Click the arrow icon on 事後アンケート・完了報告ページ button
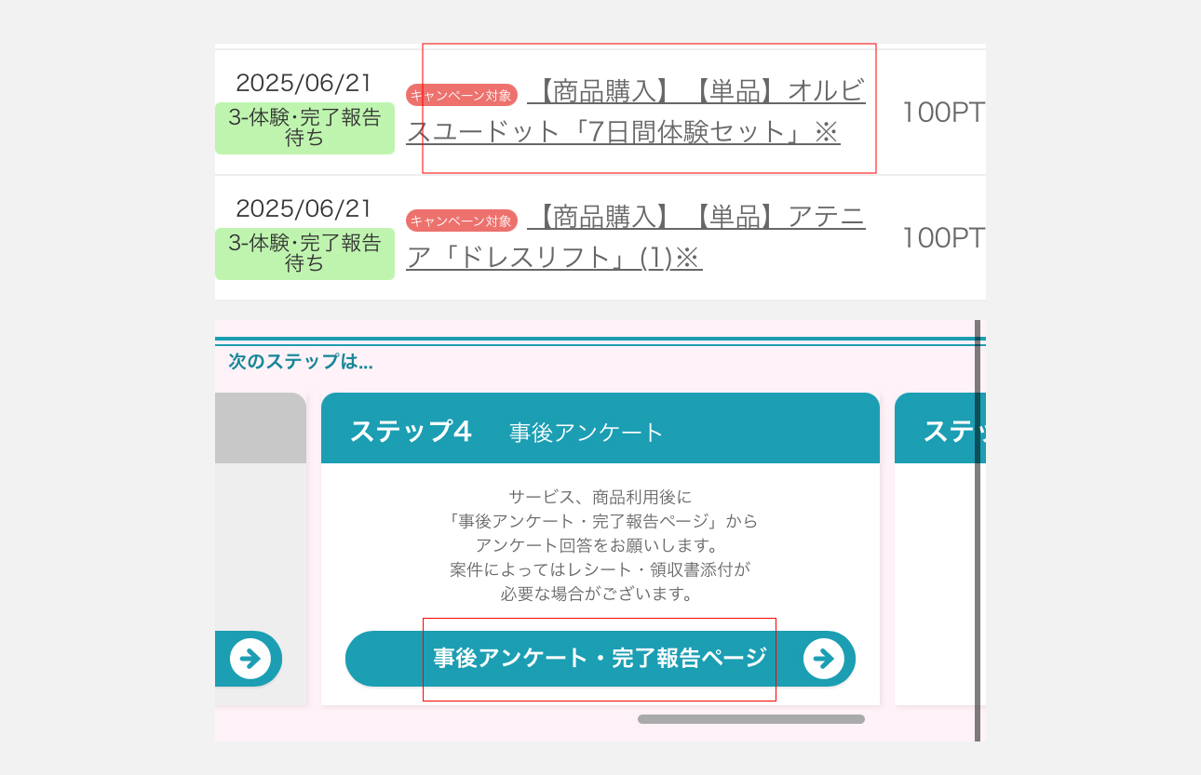Viewport: 1201px width, 775px height. pos(823,659)
